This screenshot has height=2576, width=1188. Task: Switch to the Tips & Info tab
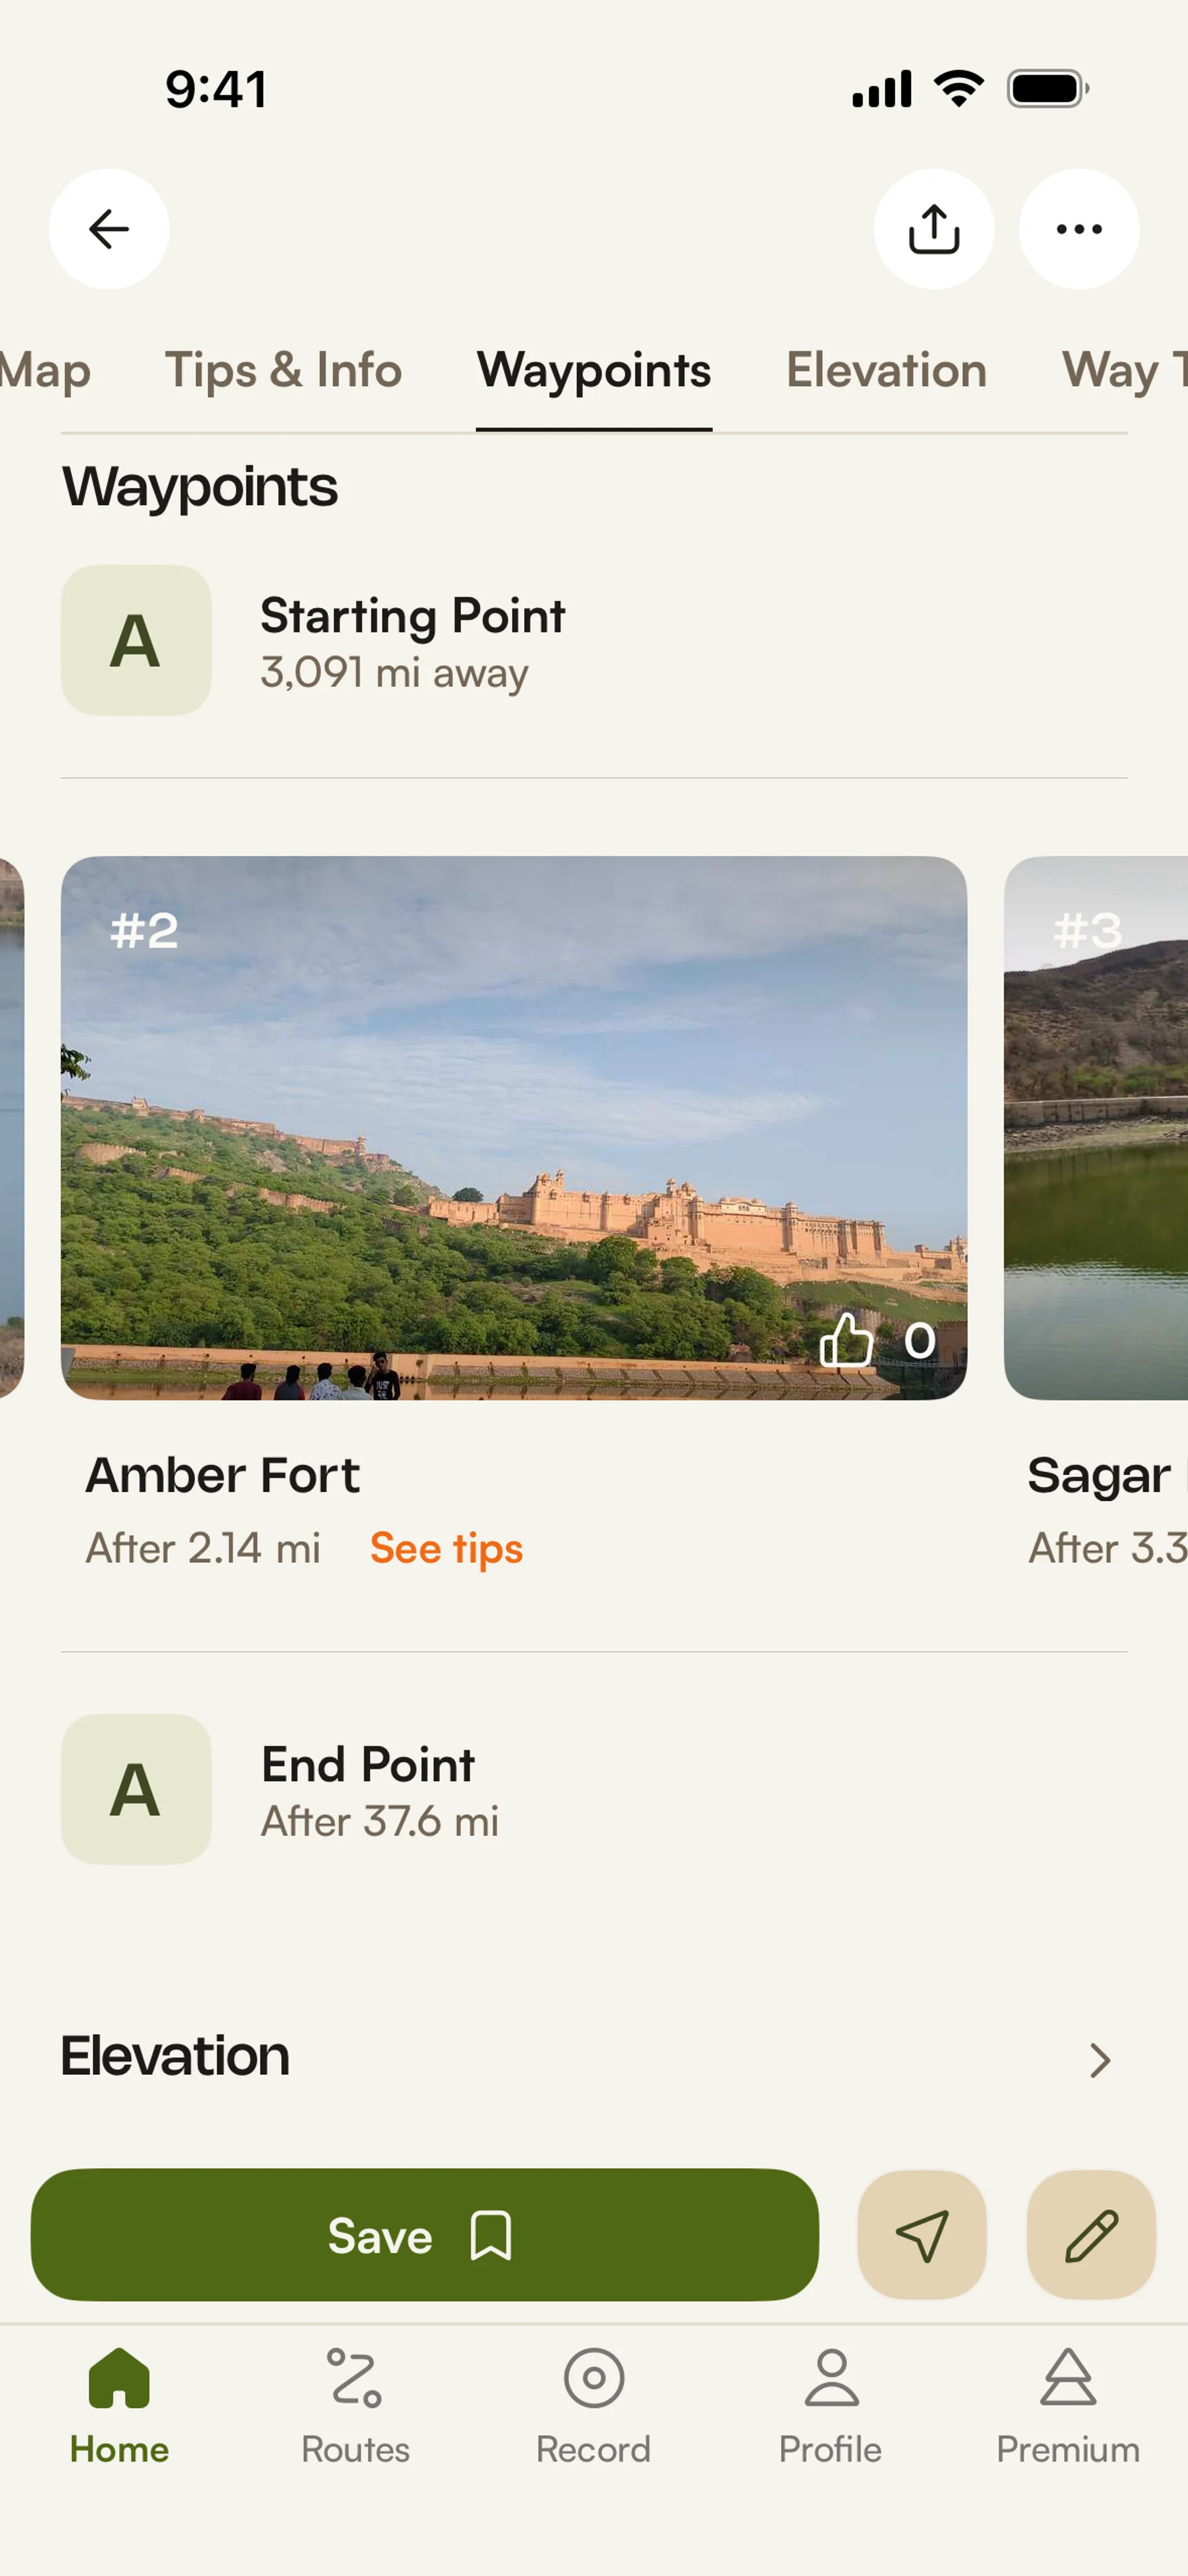pyautogui.click(x=283, y=371)
